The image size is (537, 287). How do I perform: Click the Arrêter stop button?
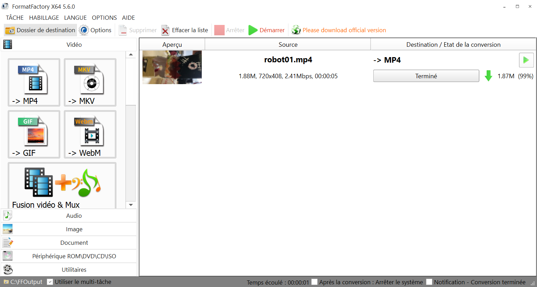(x=229, y=30)
